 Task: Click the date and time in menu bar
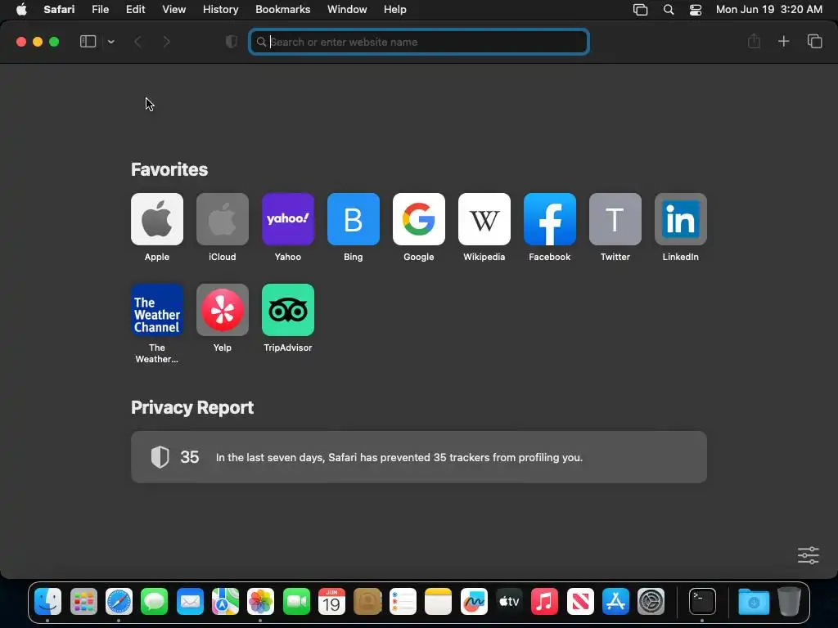click(769, 10)
